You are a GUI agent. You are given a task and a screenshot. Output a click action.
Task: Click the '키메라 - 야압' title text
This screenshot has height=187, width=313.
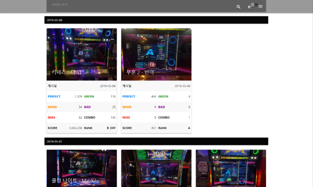[66, 72]
